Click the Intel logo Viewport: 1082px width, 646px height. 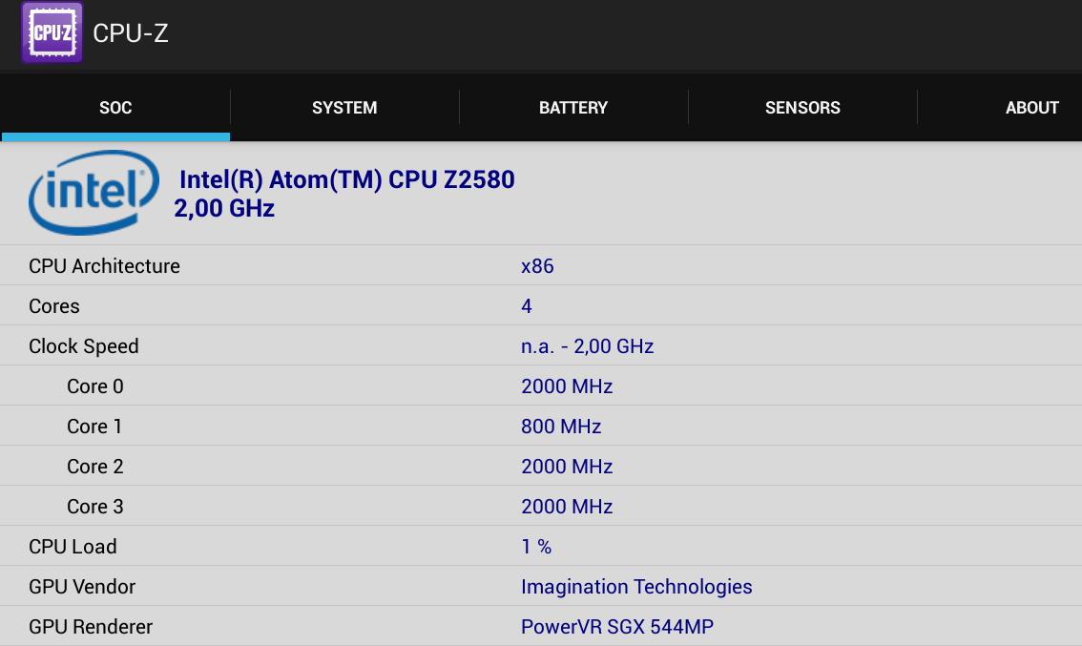(94, 192)
